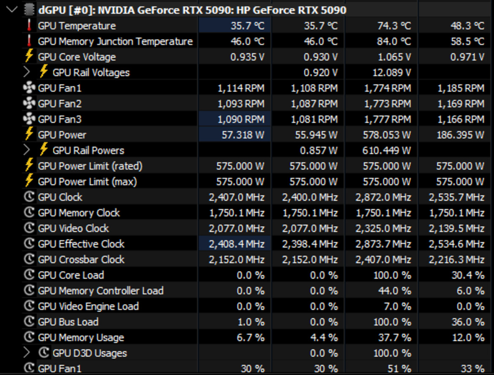Click the fan icon for GPU Fan1 RPM
This screenshot has height=375, width=494.
pos(29,88)
